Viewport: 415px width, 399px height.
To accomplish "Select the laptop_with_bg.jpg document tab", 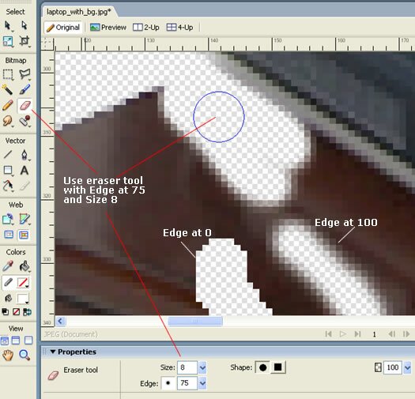I will [78, 12].
